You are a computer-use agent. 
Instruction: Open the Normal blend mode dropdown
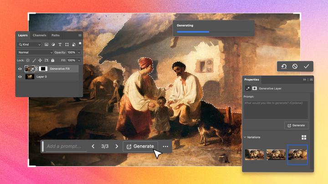coord(35,52)
